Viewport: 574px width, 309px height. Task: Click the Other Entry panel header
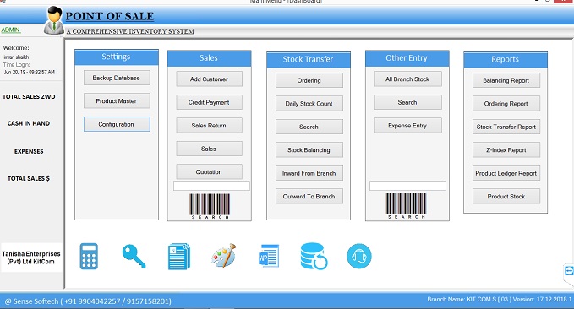point(407,58)
